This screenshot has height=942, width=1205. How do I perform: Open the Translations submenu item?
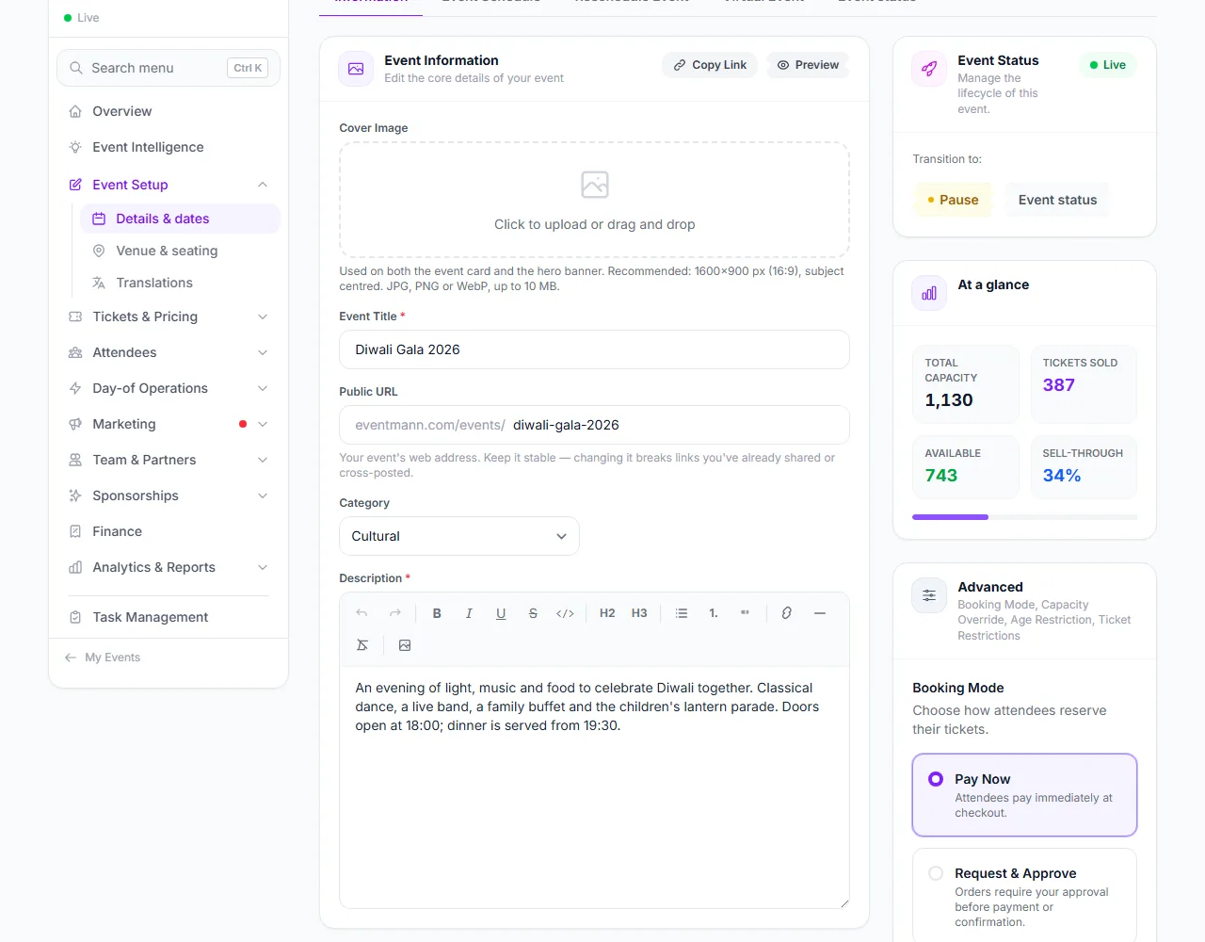pyautogui.click(x=181, y=283)
